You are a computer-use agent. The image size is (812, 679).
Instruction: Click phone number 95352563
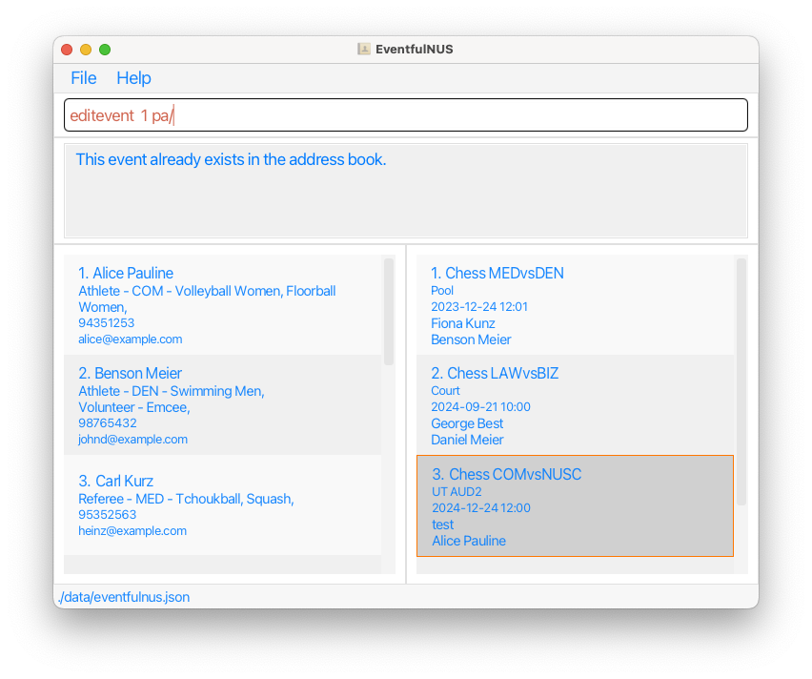(x=107, y=515)
